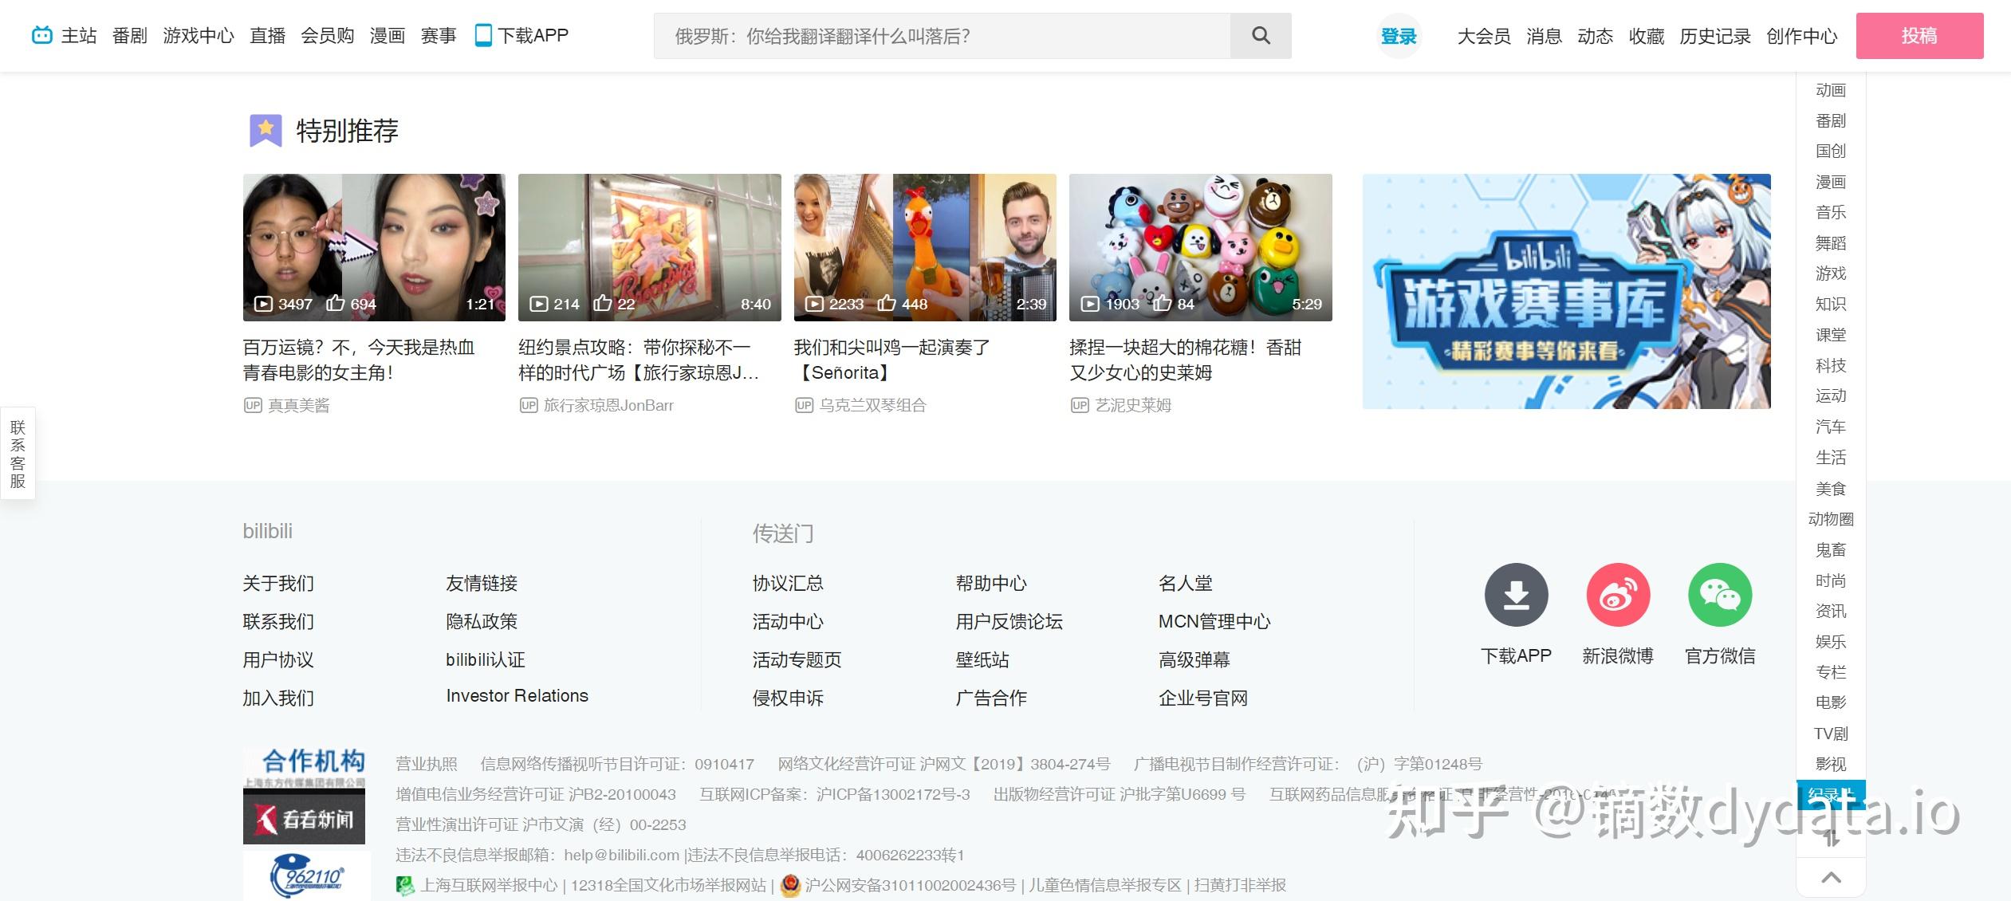Open 漫画 in the top nav
Screen dimensions: 2011x901
[x=388, y=36]
